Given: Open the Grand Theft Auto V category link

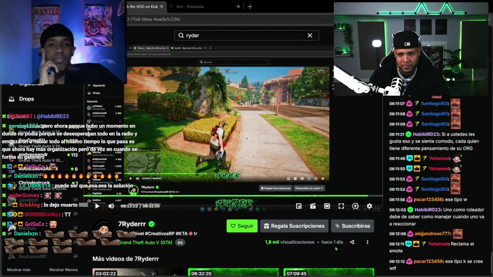Looking at the screenshot, I should point(146,242).
